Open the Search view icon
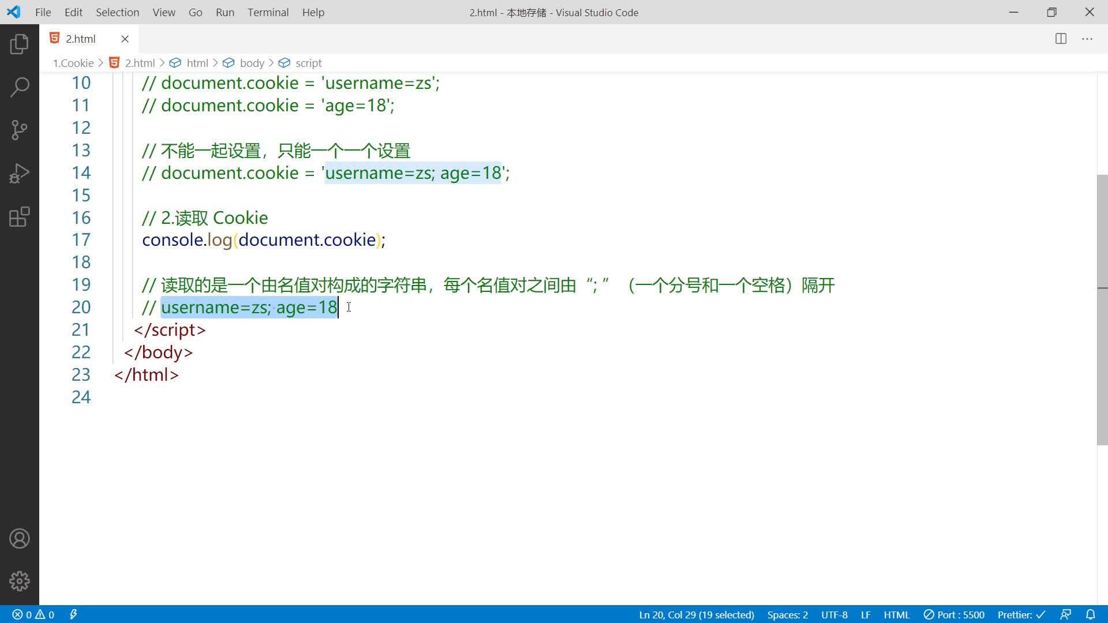The image size is (1108, 623). [x=19, y=88]
